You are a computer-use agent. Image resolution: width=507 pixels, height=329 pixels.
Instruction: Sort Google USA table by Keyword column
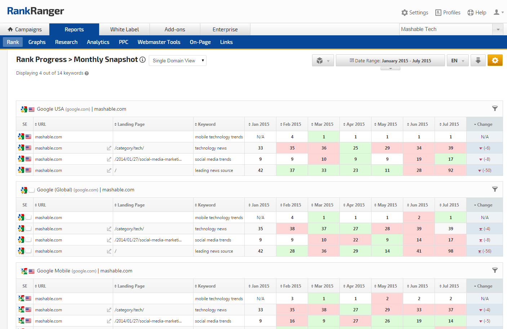pyautogui.click(x=206, y=124)
